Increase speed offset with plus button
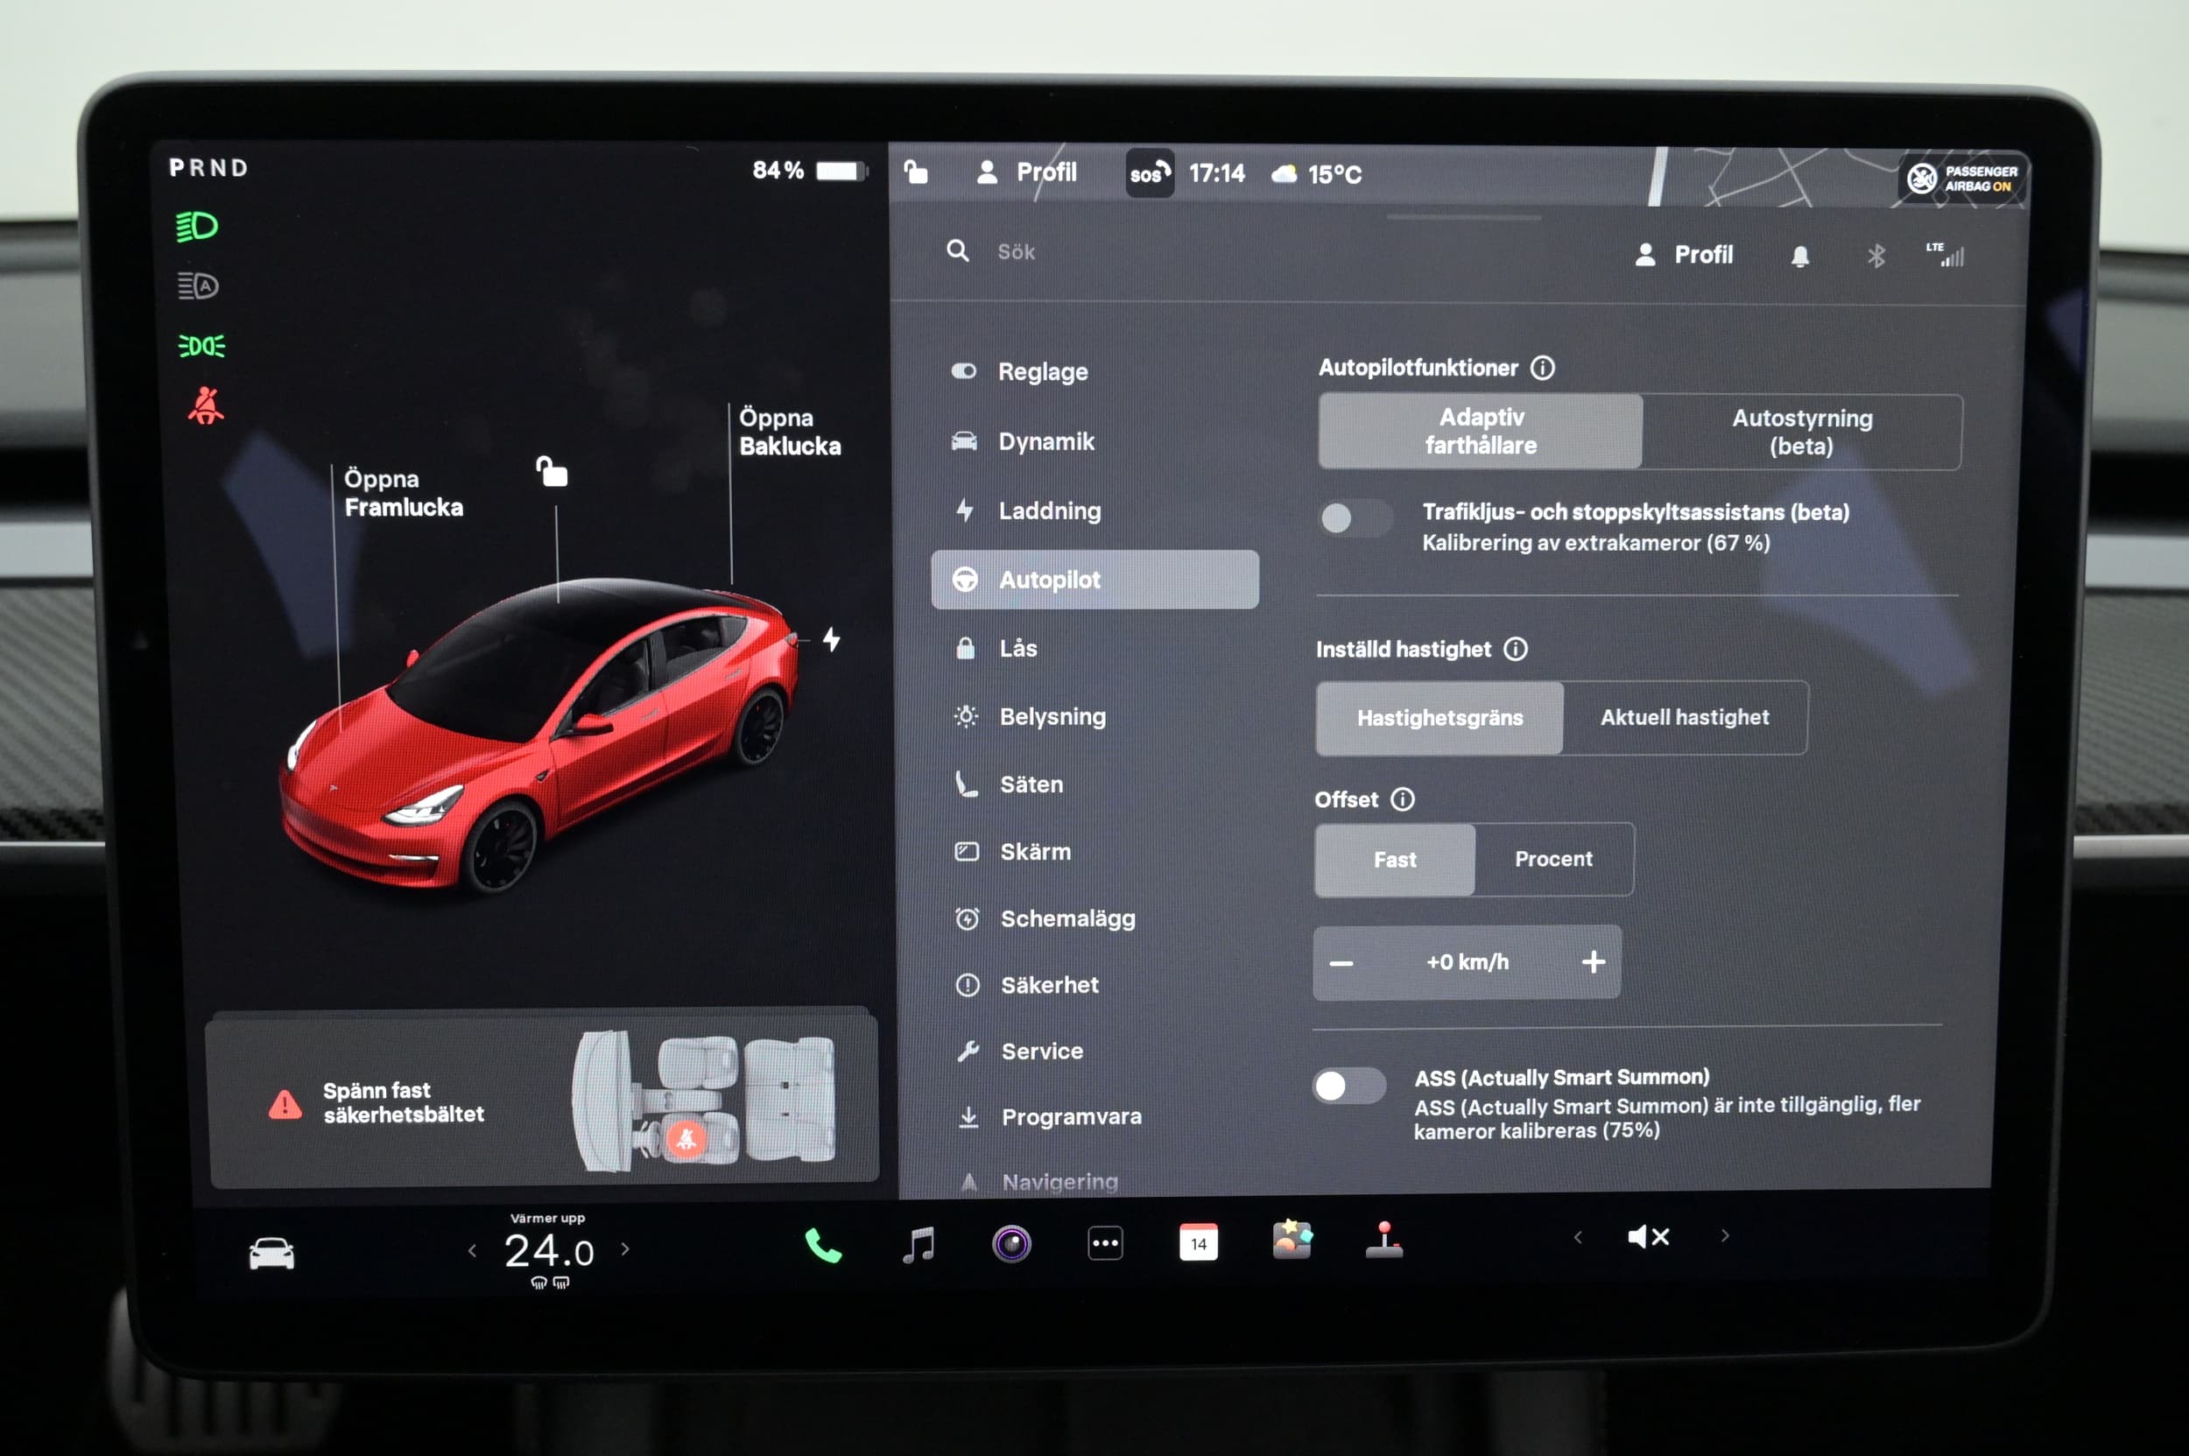This screenshot has height=1456, width=2189. [1593, 962]
